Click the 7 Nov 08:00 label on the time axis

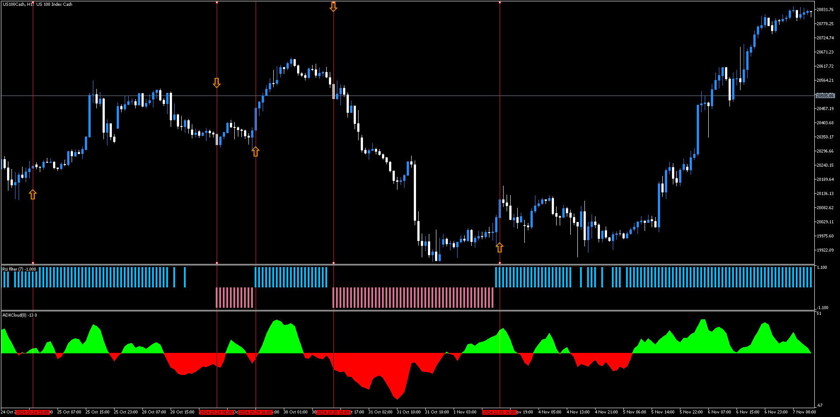(803, 412)
